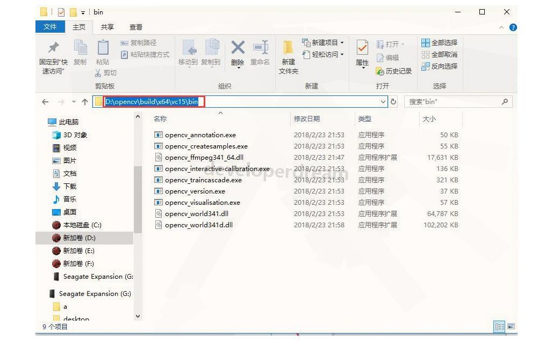Image resolution: width=553 pixels, height=341 pixels.
Task: Open the recent locations dropdown arrow
Action: pyautogui.click(x=74, y=102)
